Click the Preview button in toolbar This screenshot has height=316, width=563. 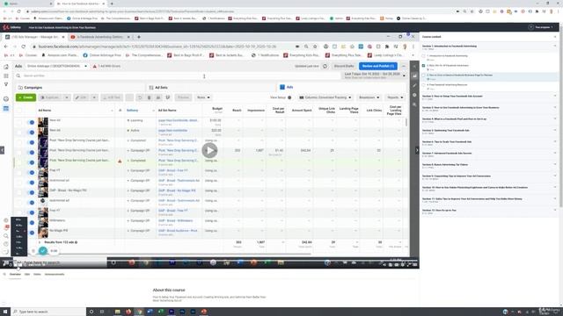click(183, 97)
